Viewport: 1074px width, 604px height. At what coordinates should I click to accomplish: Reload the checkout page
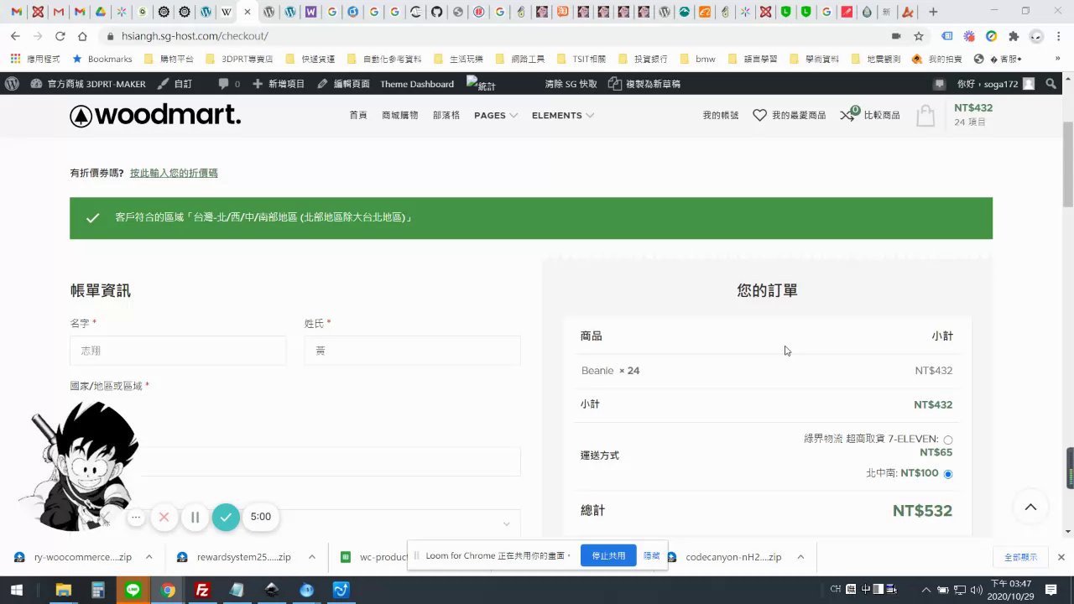tap(60, 36)
